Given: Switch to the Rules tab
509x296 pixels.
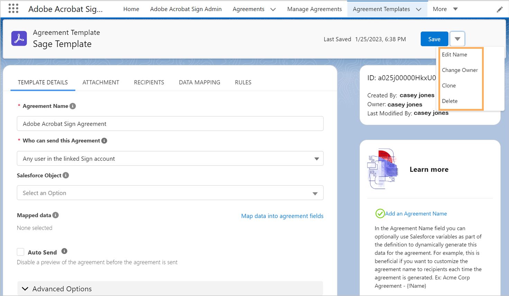Looking at the screenshot, I should (x=243, y=82).
